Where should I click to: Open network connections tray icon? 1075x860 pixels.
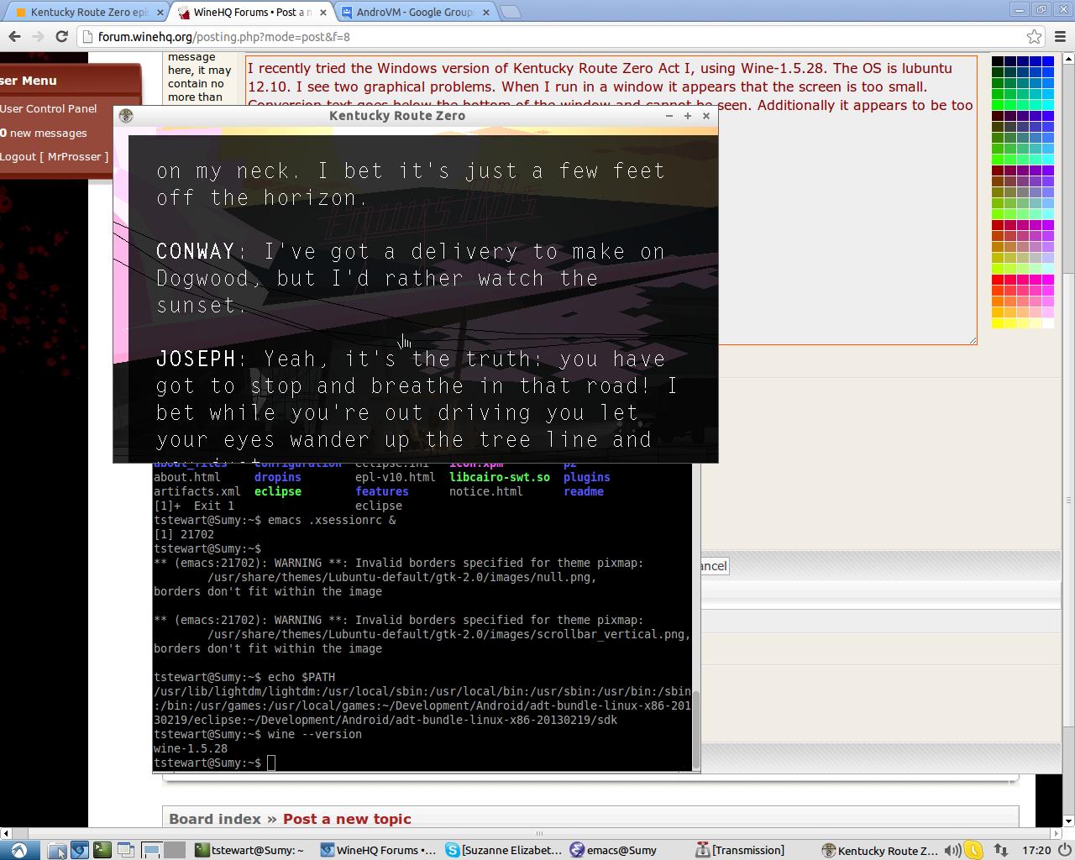pos(1001,850)
